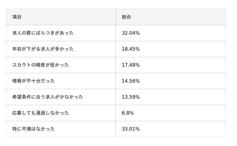Click the 6.8% value
This screenshot has height=146, width=237.
coord(128,113)
